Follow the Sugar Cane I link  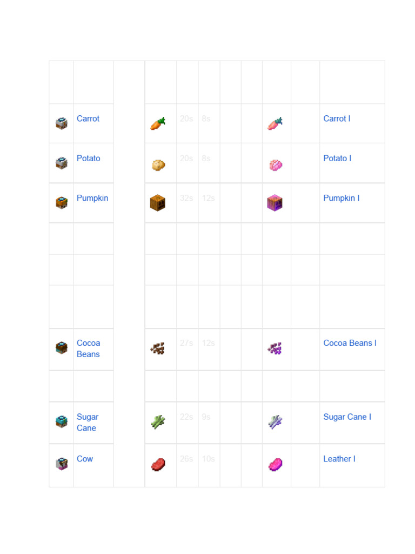[x=347, y=417]
